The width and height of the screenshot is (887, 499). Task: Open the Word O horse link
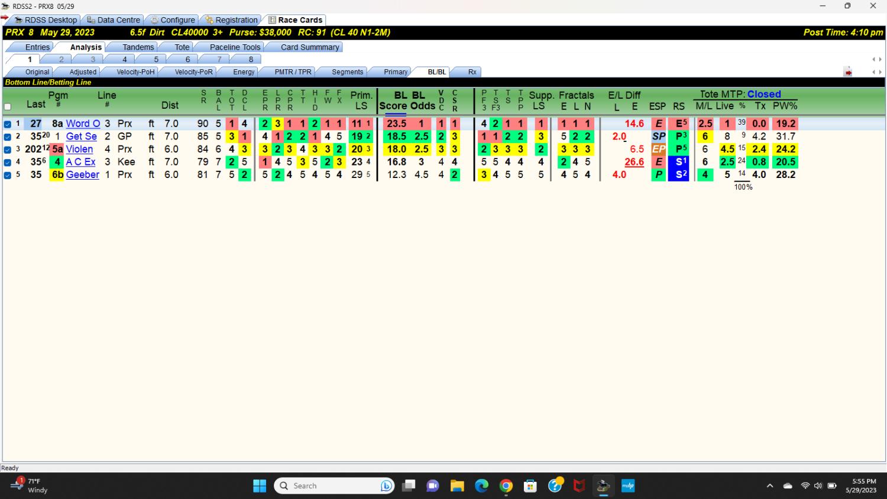[x=83, y=124]
